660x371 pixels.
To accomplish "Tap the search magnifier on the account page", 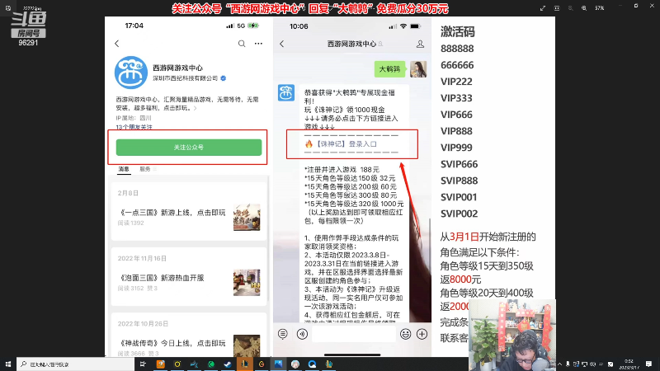I will tap(242, 44).
